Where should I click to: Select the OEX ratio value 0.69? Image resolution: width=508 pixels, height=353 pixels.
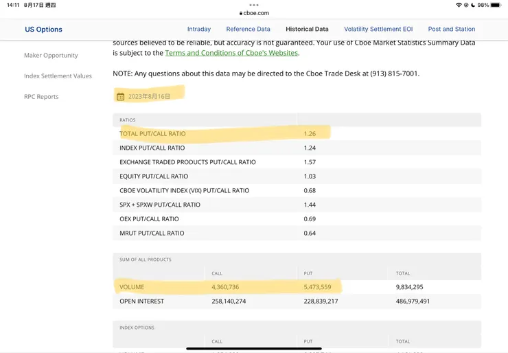(x=310, y=219)
